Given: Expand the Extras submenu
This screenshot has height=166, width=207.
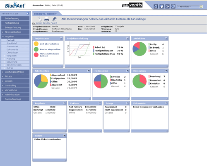Looking at the screenshot, I should pyautogui.click(x=15, y=68).
